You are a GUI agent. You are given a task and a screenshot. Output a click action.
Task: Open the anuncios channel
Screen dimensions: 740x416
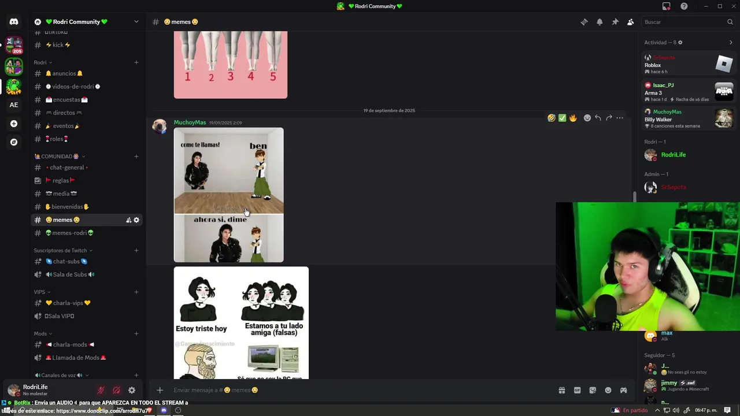point(87,73)
